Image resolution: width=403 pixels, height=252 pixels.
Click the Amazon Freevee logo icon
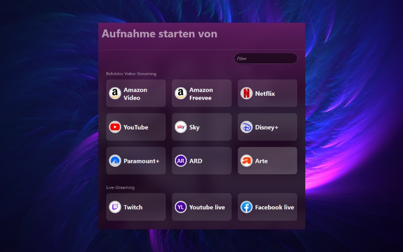181,93
